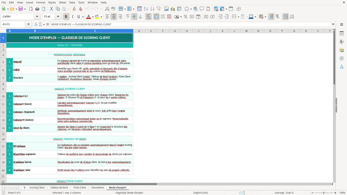Select row header 8
The image size is (347, 195).
point(3,84)
